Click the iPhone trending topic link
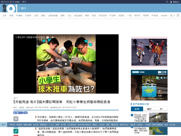181x136 pixels. tap(12, 125)
